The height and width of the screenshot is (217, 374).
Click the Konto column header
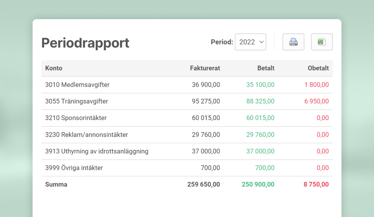(53, 68)
